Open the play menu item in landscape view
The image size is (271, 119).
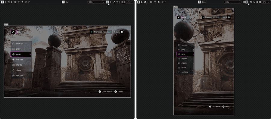pyautogui.click(x=21, y=49)
